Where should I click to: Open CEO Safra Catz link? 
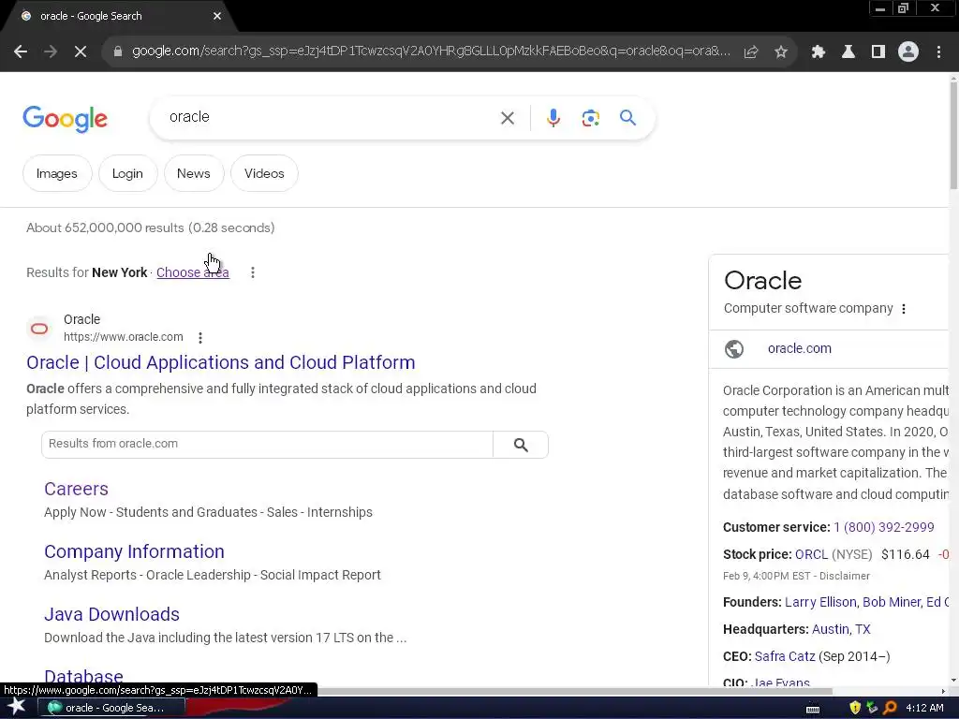(x=785, y=656)
